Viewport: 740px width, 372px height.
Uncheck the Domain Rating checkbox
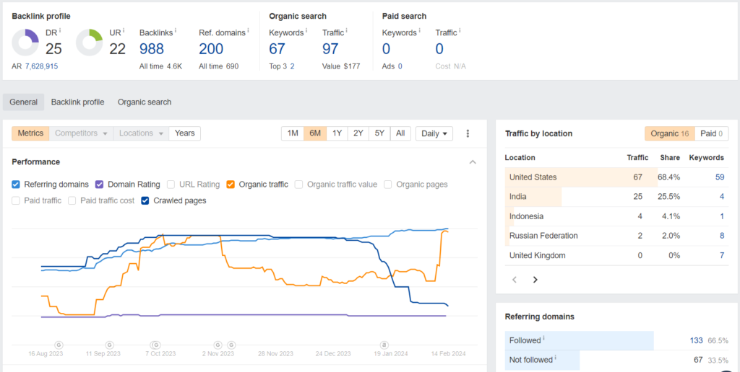(99, 185)
